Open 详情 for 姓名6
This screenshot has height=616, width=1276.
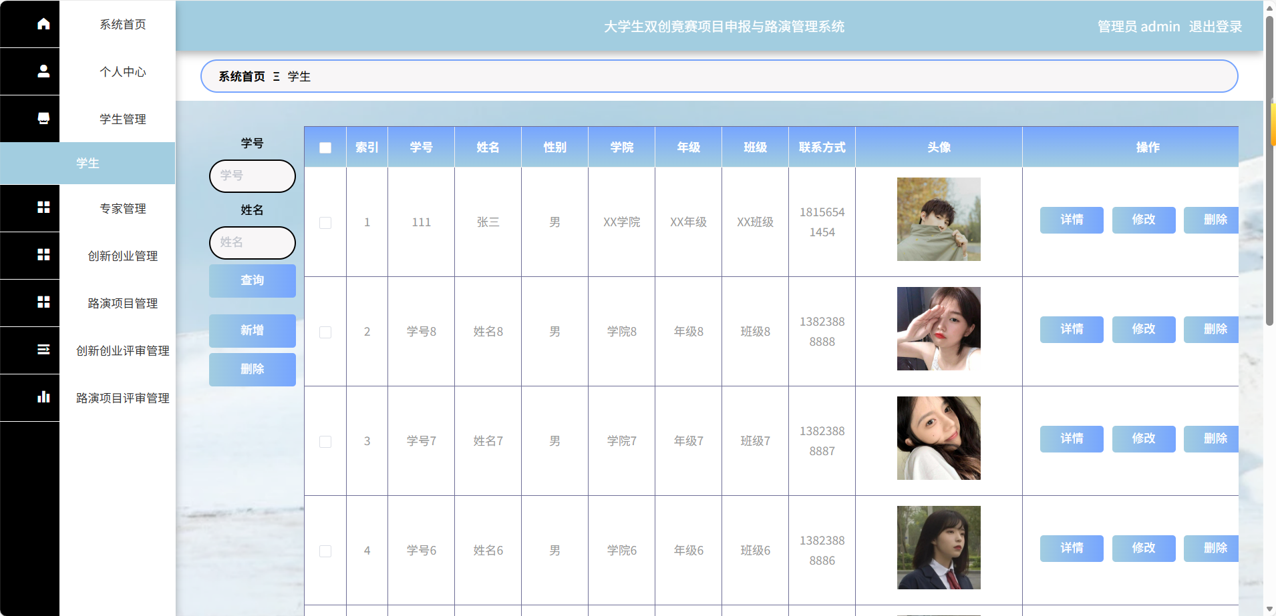click(x=1072, y=548)
